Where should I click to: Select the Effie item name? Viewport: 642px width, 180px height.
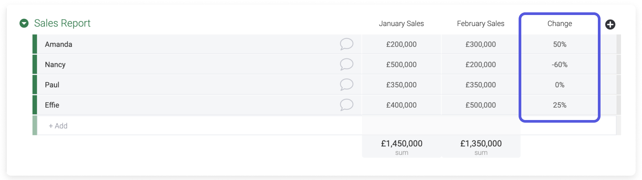[x=52, y=105]
